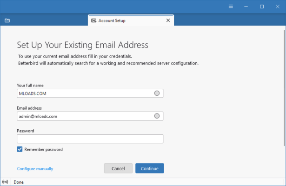Click the info icon in the email address field
The image size is (286, 186).
point(157,116)
